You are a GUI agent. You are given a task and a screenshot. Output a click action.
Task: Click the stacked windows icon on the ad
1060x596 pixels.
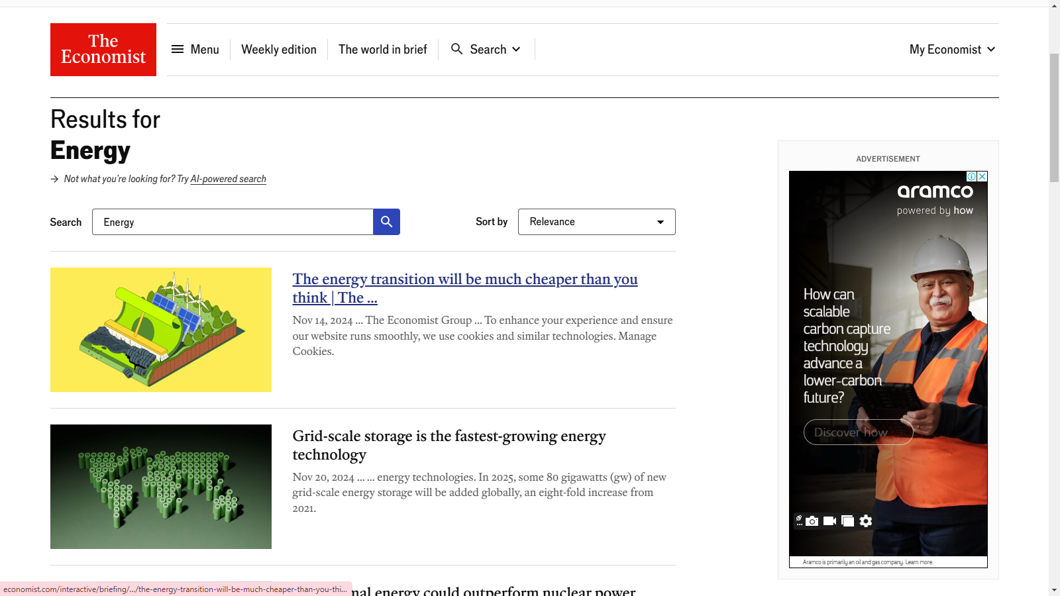(x=847, y=521)
